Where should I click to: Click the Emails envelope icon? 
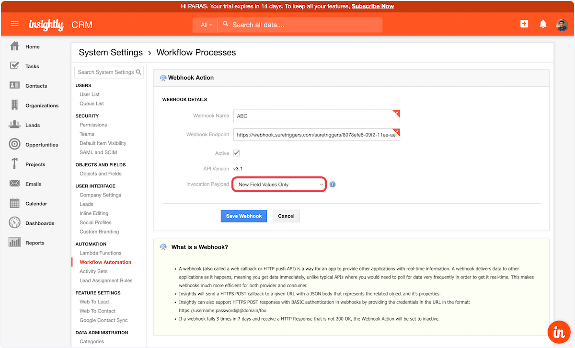[x=15, y=184]
